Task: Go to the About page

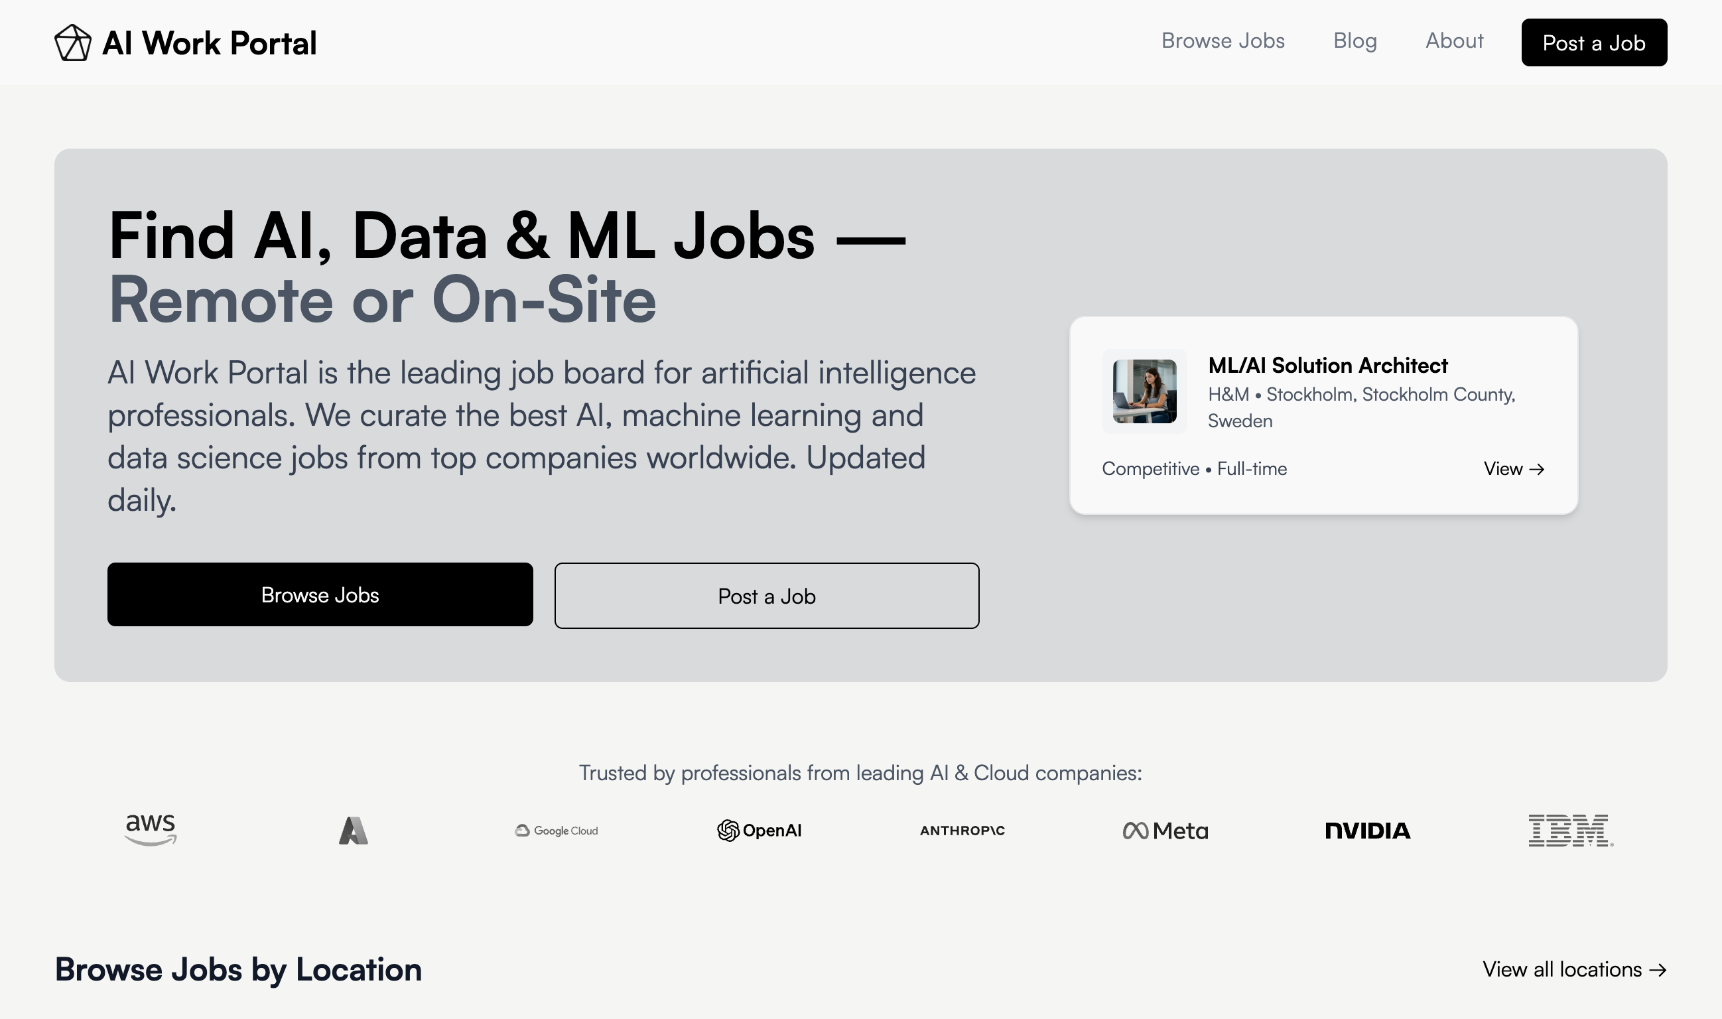Action: [1453, 41]
